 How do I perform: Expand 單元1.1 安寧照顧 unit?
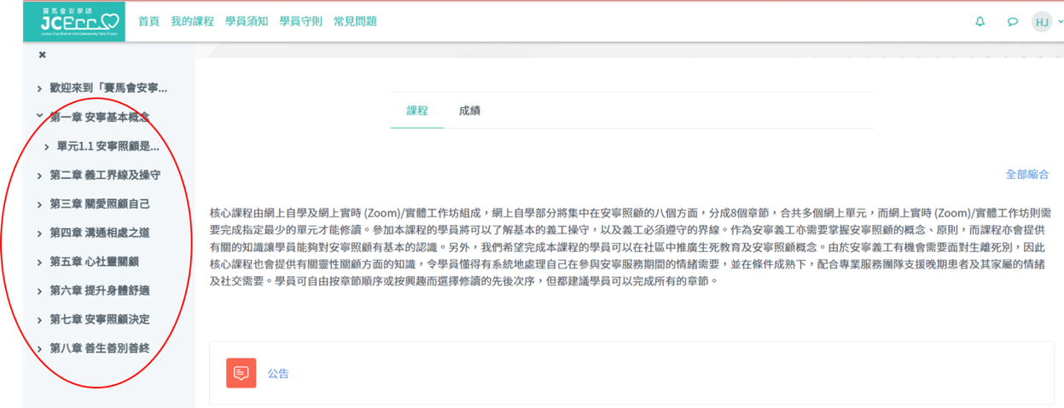[x=47, y=147]
